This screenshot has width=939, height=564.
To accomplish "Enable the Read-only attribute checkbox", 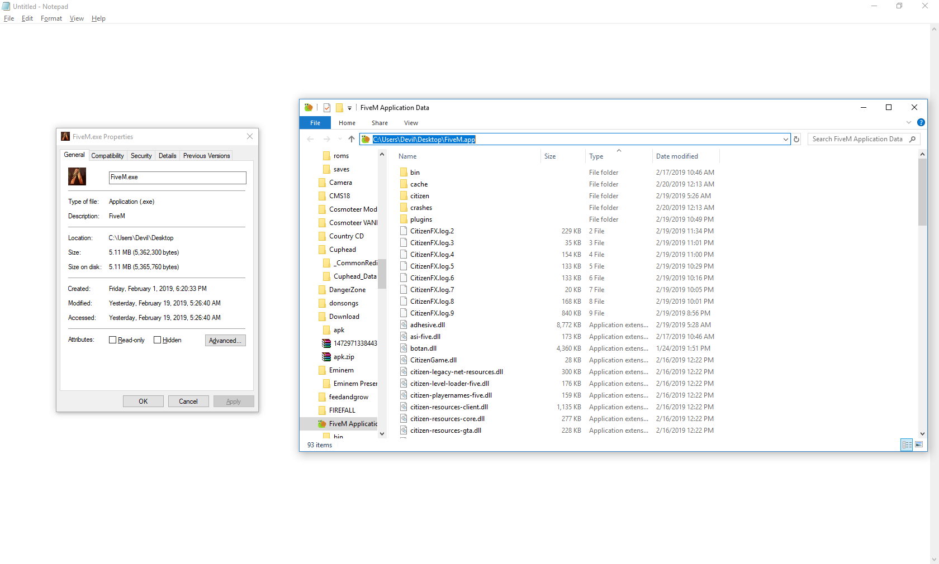I will point(112,340).
